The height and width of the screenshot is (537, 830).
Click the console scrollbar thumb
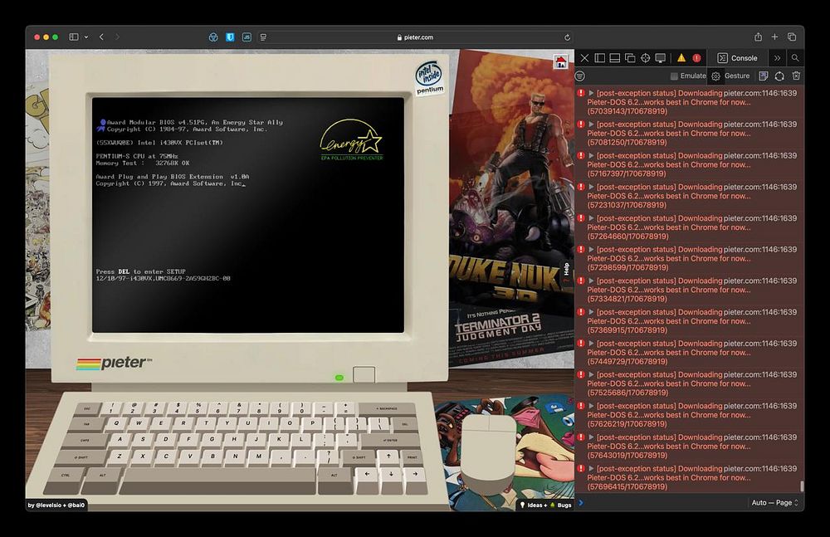[x=802, y=486]
